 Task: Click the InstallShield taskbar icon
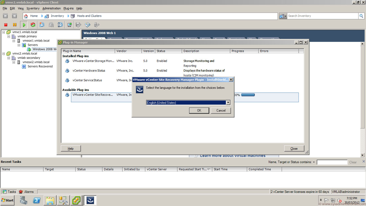coord(90,200)
